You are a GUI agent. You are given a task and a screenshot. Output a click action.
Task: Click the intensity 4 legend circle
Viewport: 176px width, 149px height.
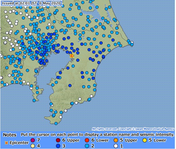click(33, 146)
